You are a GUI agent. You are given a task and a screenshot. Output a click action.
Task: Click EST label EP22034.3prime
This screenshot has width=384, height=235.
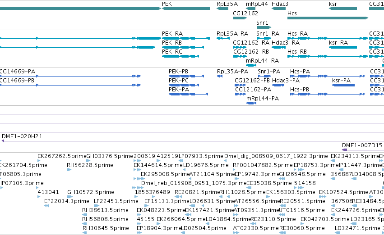(67, 201)
